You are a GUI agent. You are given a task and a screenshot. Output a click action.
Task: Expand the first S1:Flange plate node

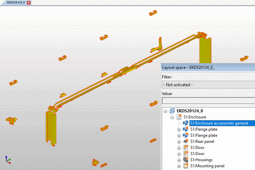click(x=179, y=130)
